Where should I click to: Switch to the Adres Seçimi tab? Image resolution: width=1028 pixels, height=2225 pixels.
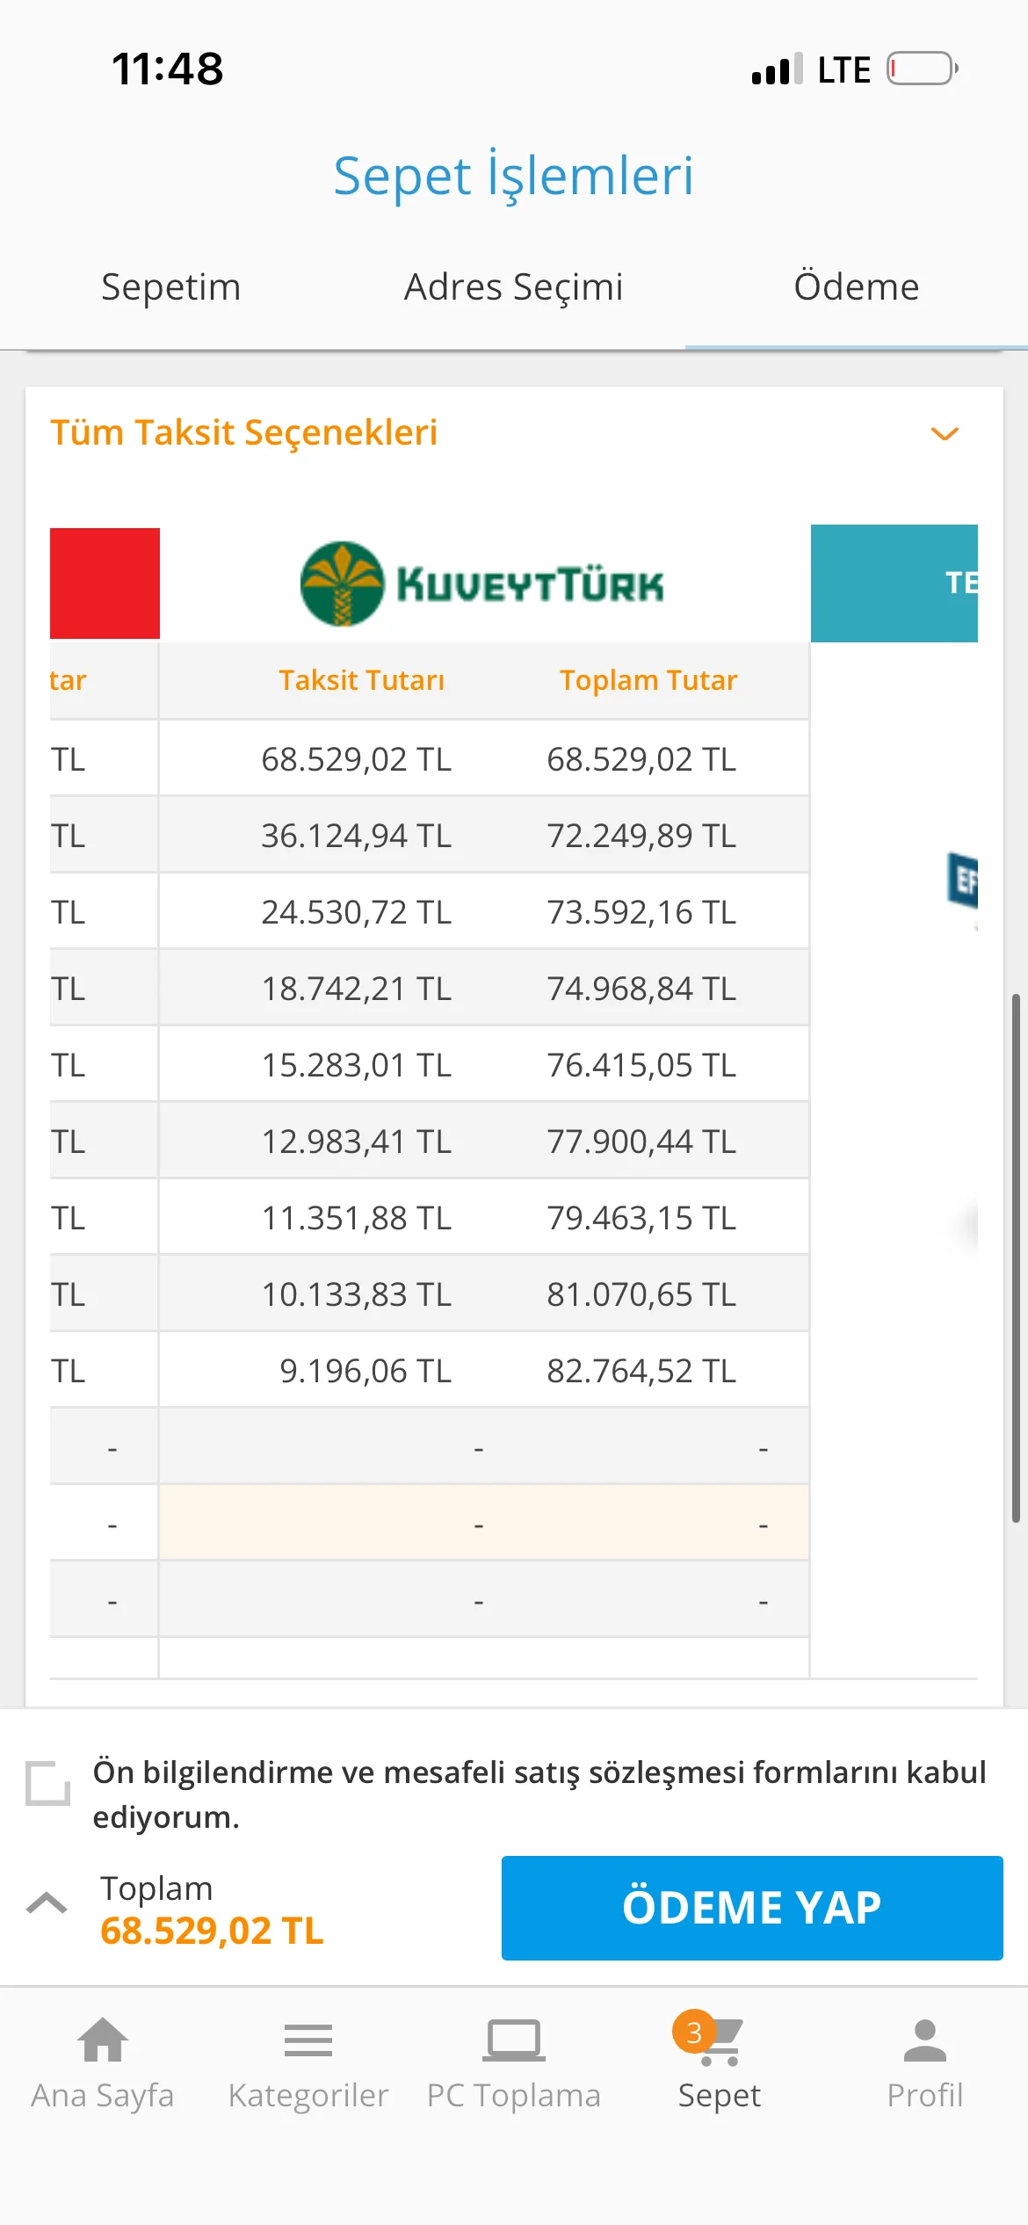[x=514, y=287]
